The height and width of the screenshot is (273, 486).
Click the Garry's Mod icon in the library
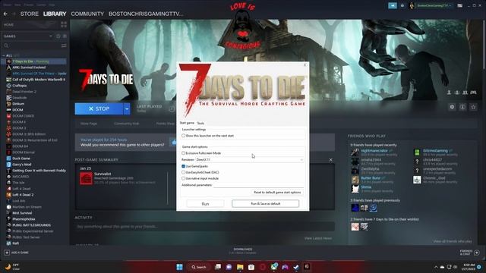pyautogui.click(x=8, y=165)
